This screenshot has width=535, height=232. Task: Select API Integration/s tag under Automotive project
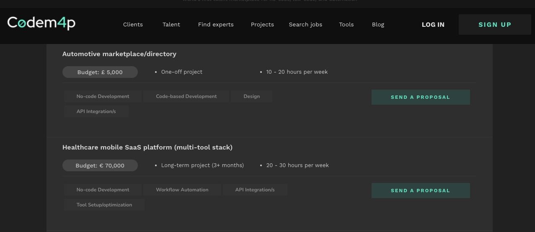[x=96, y=111]
